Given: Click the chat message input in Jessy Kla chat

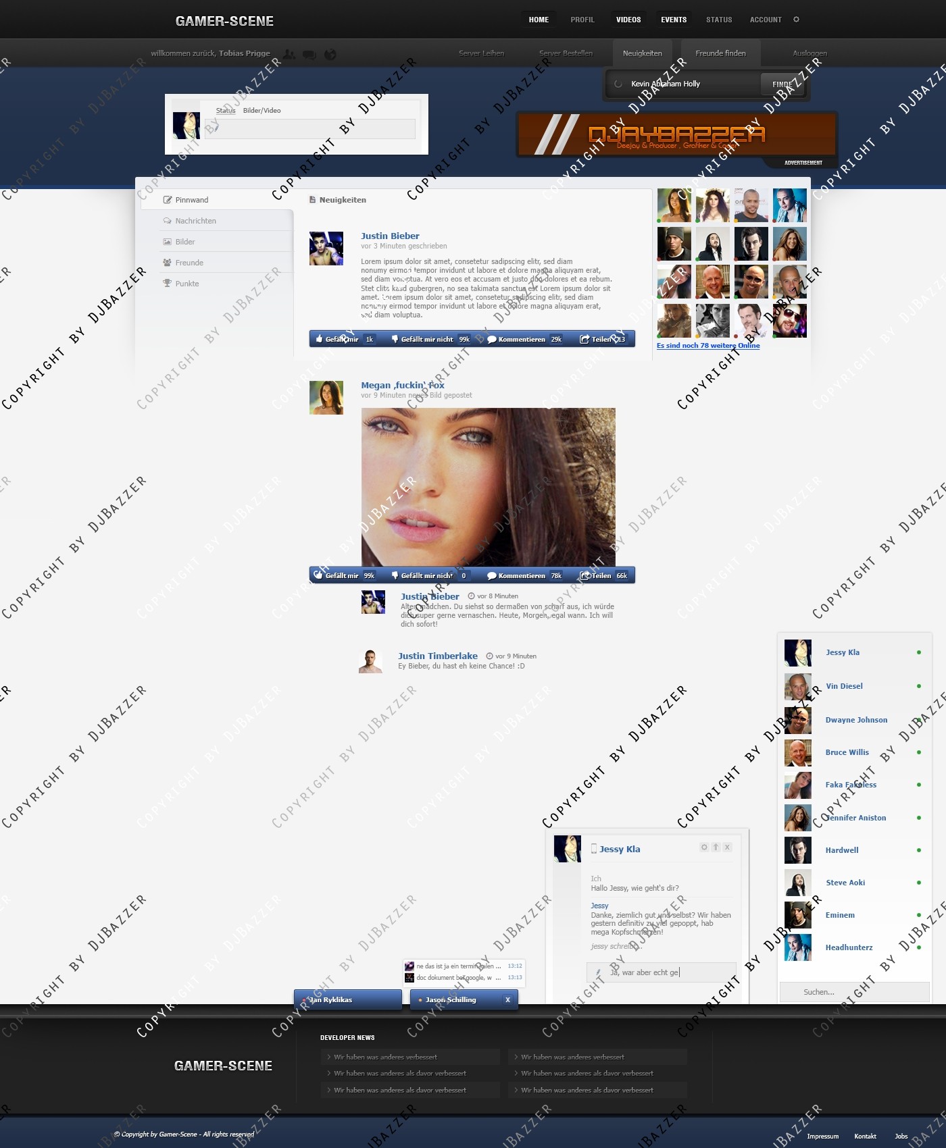Looking at the screenshot, I should click(662, 972).
